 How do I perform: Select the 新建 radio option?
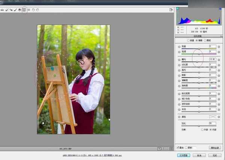[x=188, y=40]
